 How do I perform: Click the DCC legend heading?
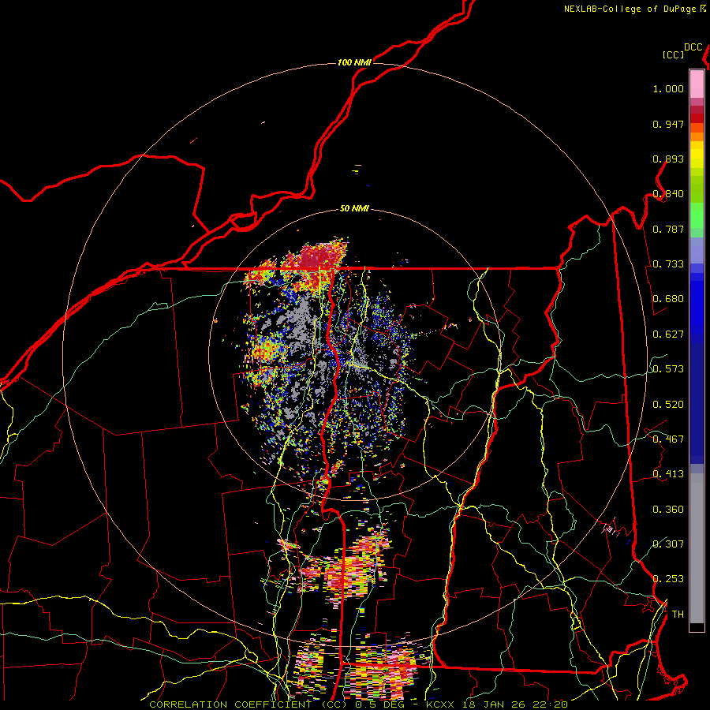[x=693, y=47]
